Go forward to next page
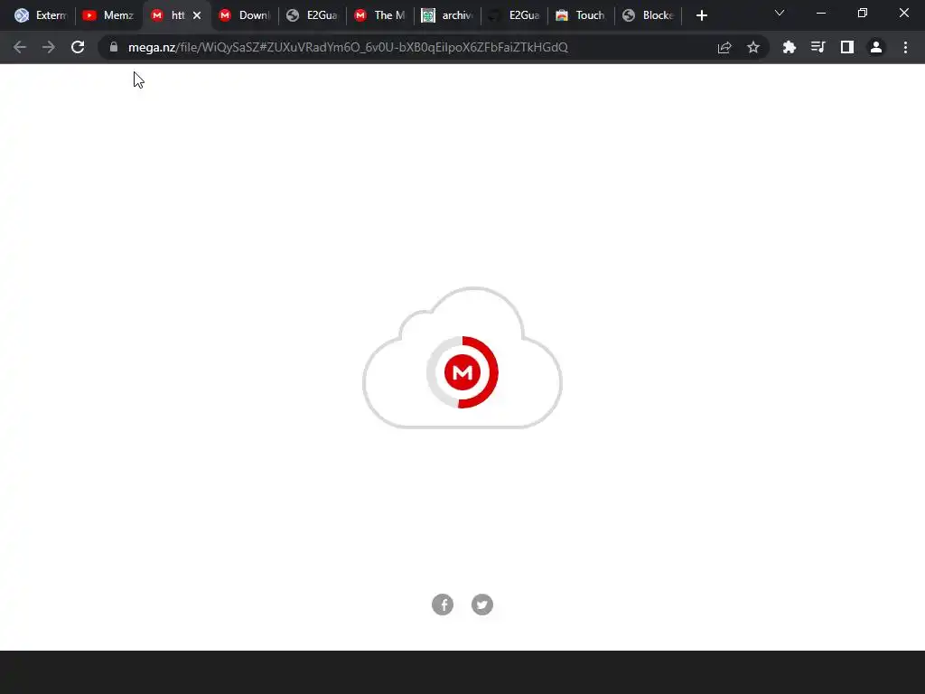The image size is (925, 694). 49,47
